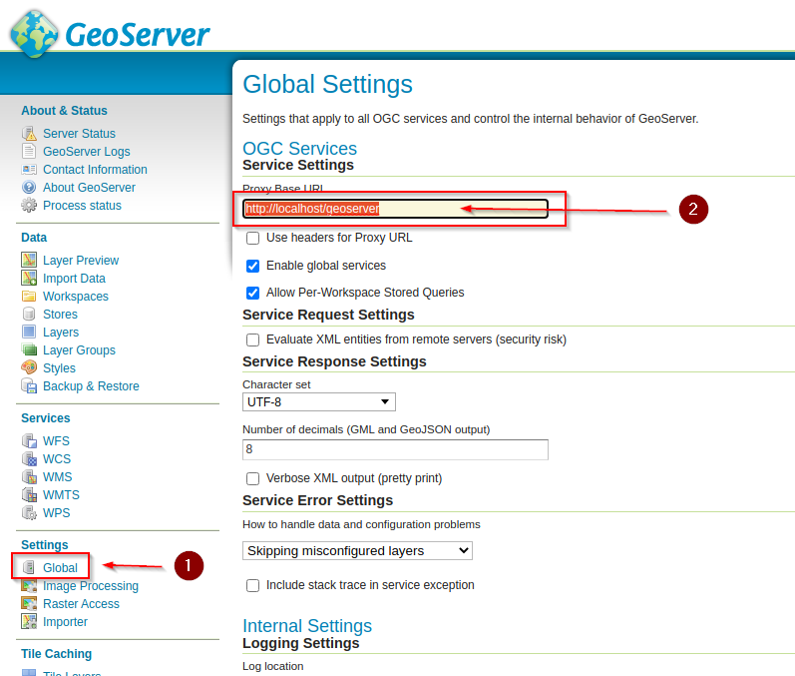
Task: Click the WMS service icon
Action: click(x=29, y=476)
